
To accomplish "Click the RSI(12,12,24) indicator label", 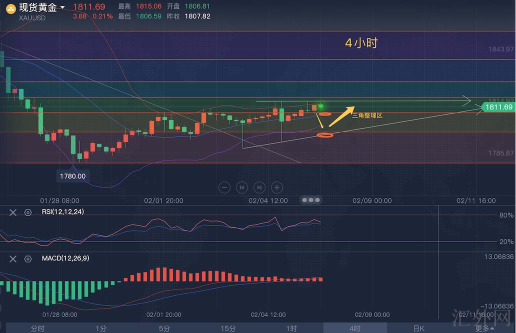I will pyautogui.click(x=63, y=212).
